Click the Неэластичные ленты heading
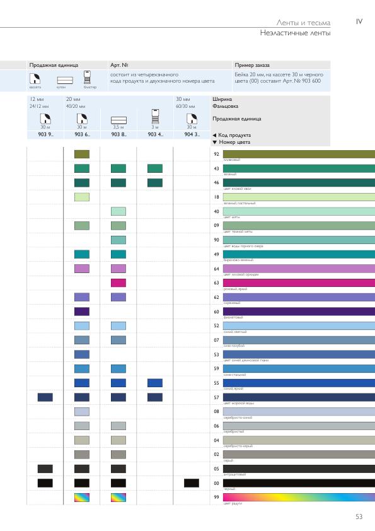This screenshot has height=531, width=375. (295, 33)
